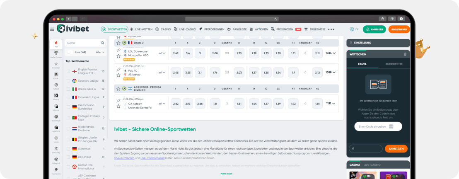Expand 1058 more markets for Pau FC match
This screenshot has width=459, height=179.
331,73
